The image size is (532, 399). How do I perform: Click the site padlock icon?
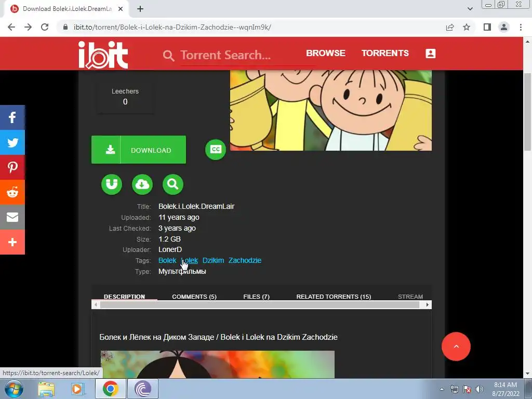[65, 27]
